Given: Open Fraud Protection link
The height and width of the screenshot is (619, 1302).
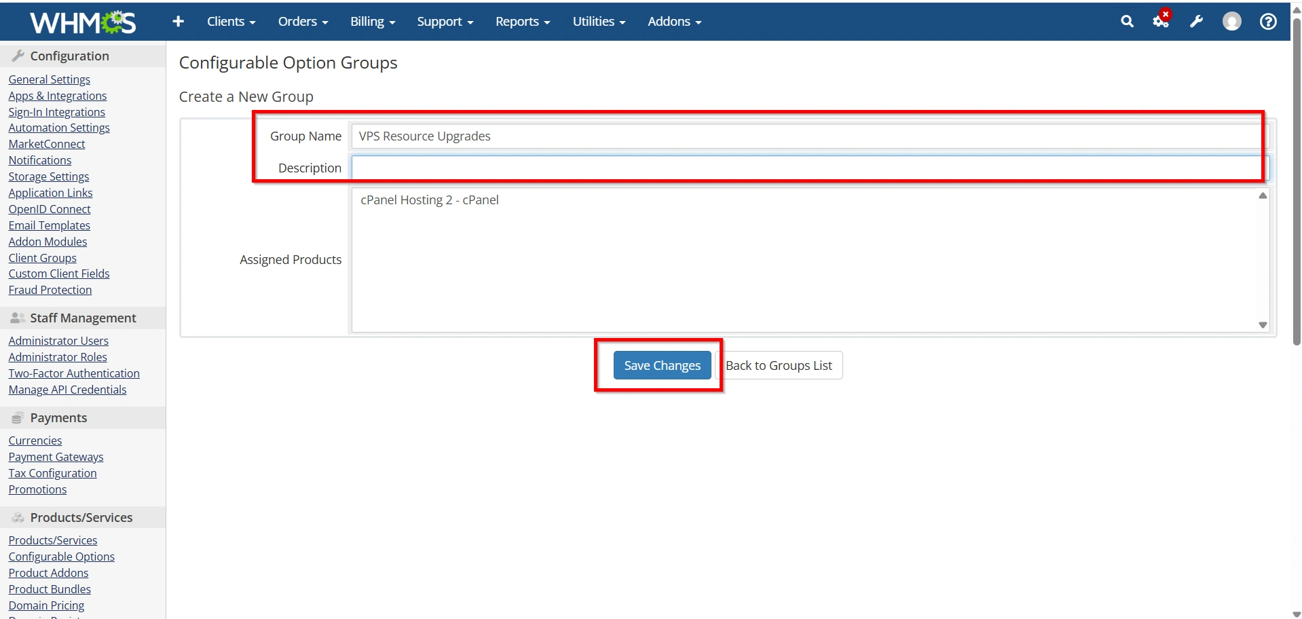Looking at the screenshot, I should [x=50, y=290].
